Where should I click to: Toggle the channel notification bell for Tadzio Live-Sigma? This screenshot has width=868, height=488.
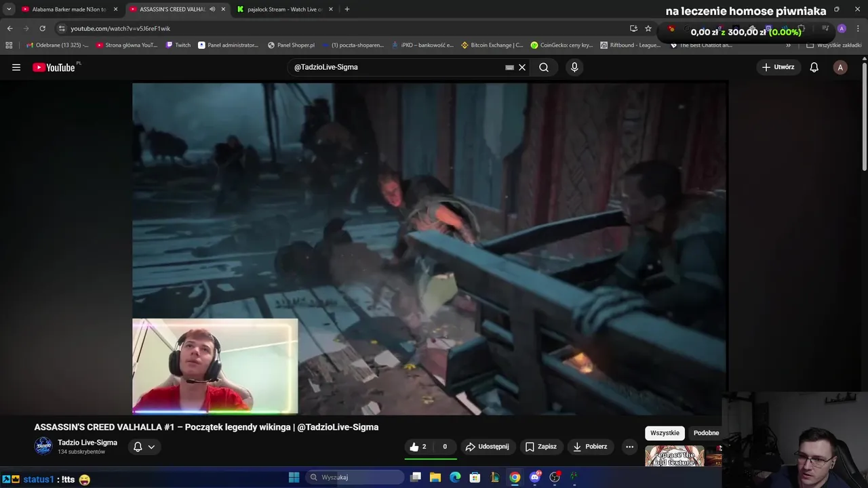click(x=138, y=447)
